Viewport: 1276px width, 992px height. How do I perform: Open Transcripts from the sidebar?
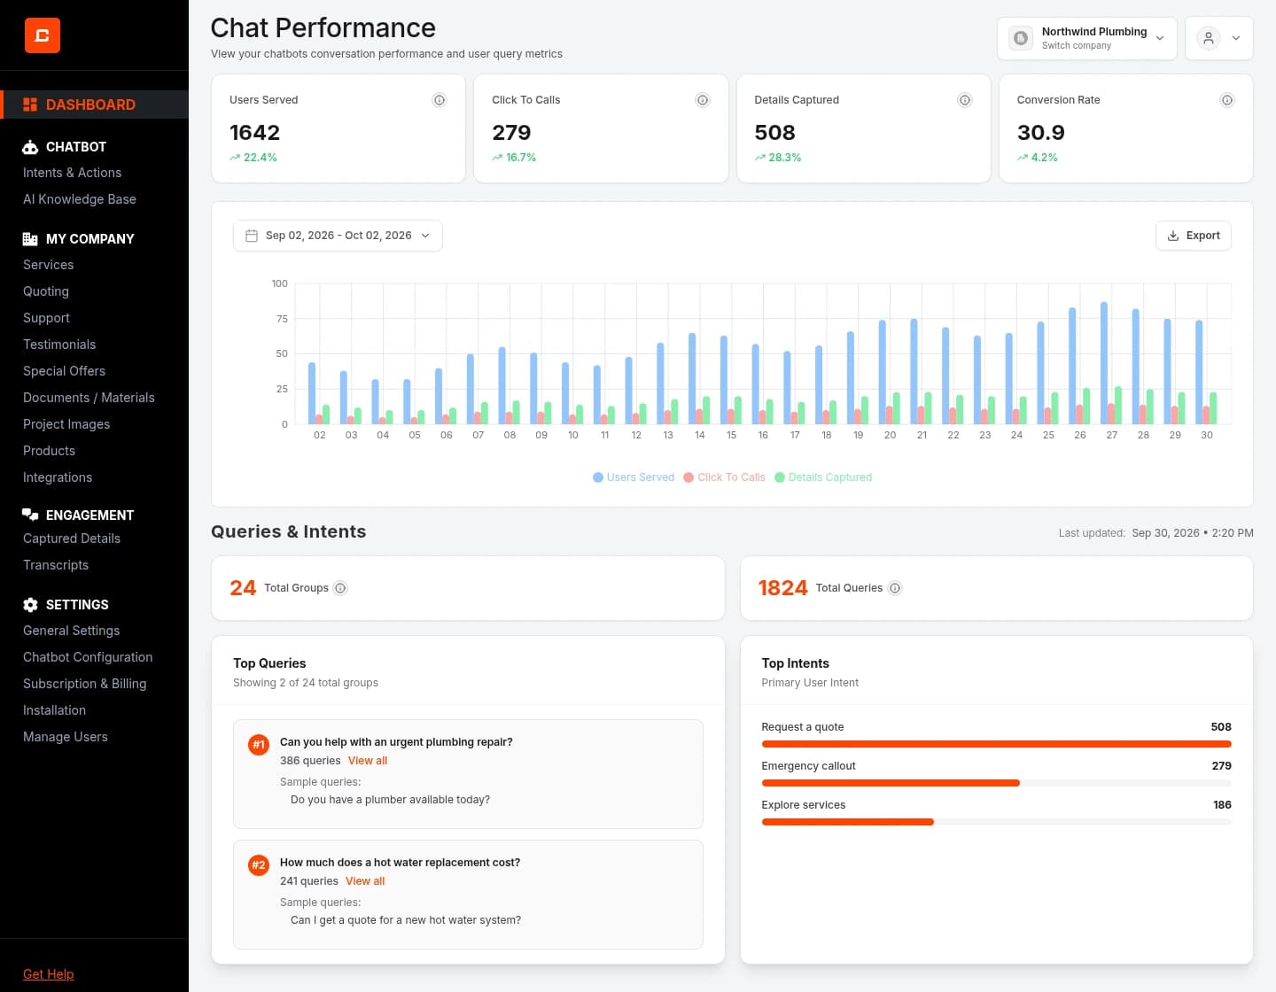[x=56, y=565]
